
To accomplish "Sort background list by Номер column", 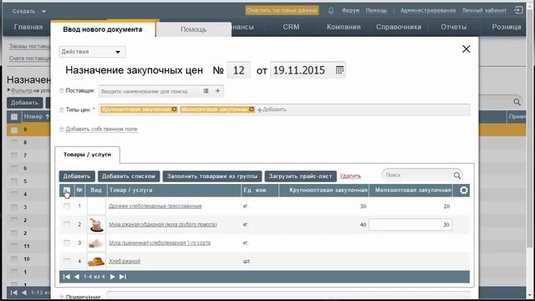I will [36, 117].
